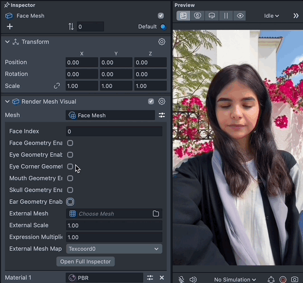The height and width of the screenshot is (283, 303).
Task: Start recording with the red record icon
Action: (x=283, y=280)
